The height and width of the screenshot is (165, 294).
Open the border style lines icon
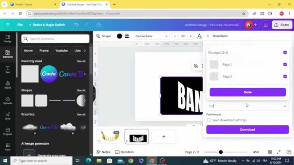click(x=127, y=36)
